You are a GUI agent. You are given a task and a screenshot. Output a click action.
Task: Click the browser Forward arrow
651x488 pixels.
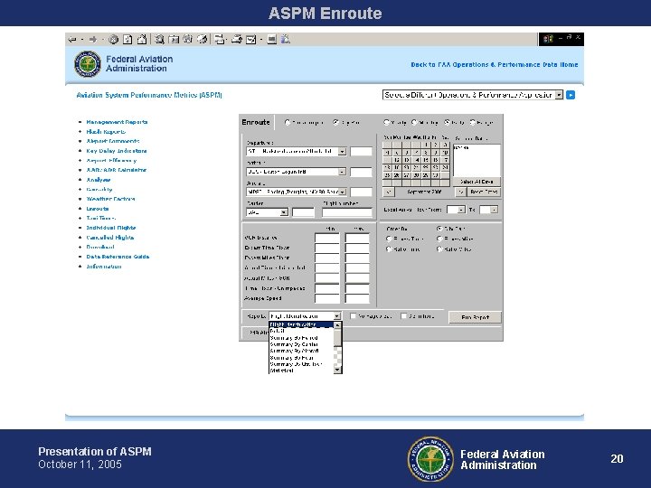[x=93, y=40]
